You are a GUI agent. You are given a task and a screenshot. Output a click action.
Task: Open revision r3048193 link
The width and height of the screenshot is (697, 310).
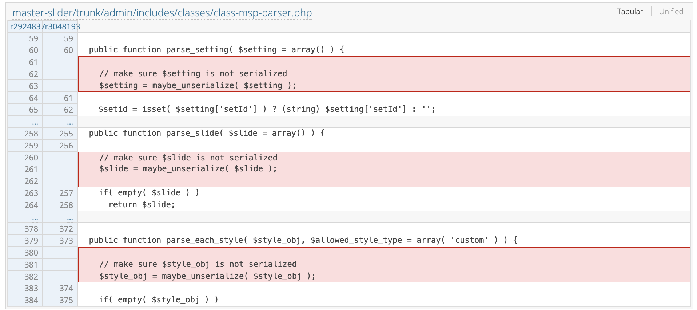(x=62, y=26)
